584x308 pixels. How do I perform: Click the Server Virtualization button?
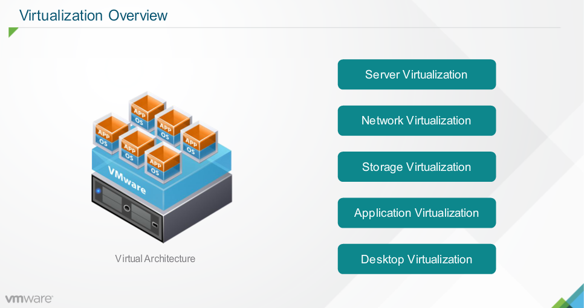(417, 74)
